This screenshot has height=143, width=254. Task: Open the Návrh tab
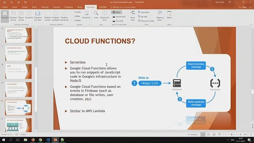35,7
